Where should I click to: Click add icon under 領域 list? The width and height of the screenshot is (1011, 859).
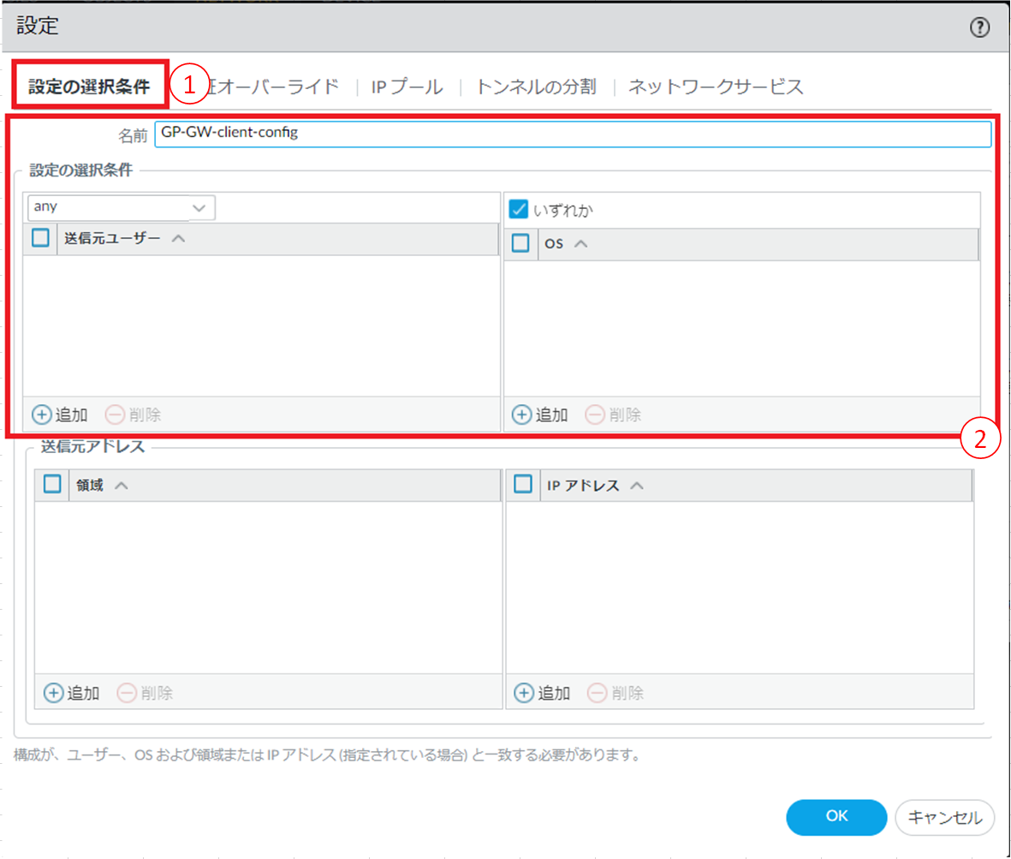[53, 693]
